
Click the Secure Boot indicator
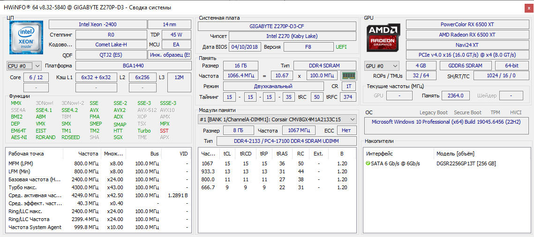tap(467, 112)
